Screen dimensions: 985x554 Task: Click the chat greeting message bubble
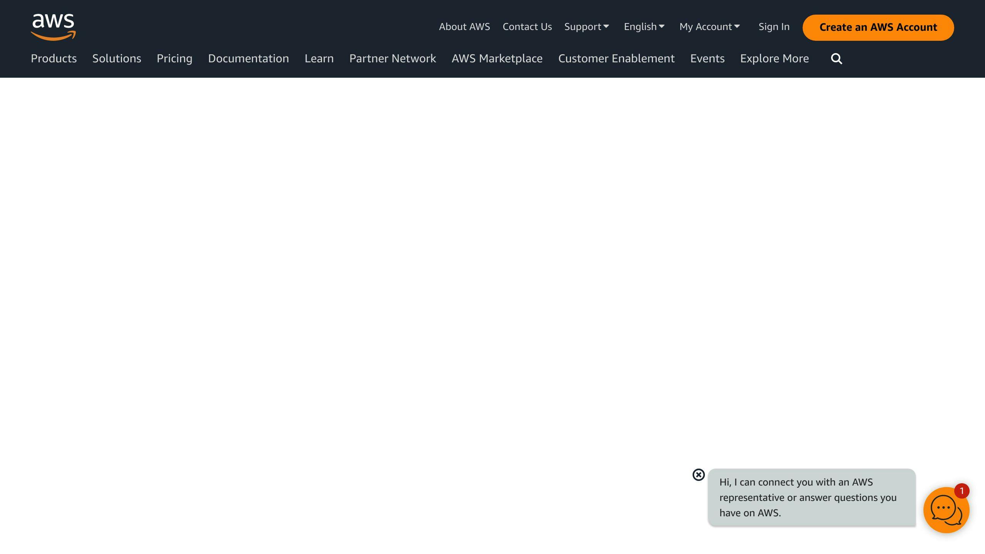[x=811, y=497]
